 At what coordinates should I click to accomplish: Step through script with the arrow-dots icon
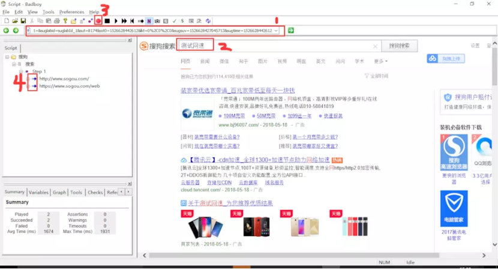coord(140,21)
